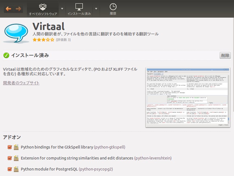Click the vertical scrollbar on the right edge
The image size is (234, 176).
point(233,64)
